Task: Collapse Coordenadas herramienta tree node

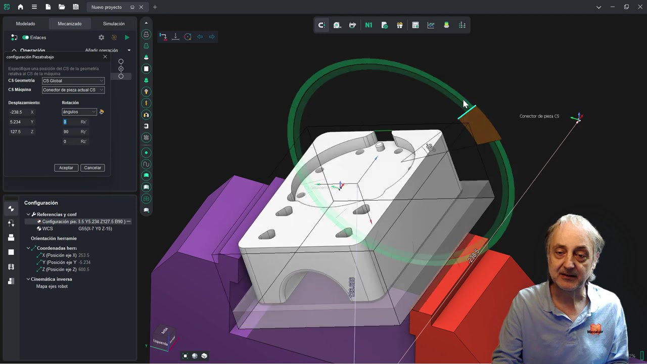Action: coord(28,248)
